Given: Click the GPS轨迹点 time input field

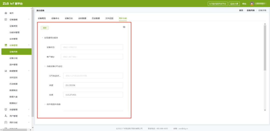Looking at the screenshot, I should (93, 76).
